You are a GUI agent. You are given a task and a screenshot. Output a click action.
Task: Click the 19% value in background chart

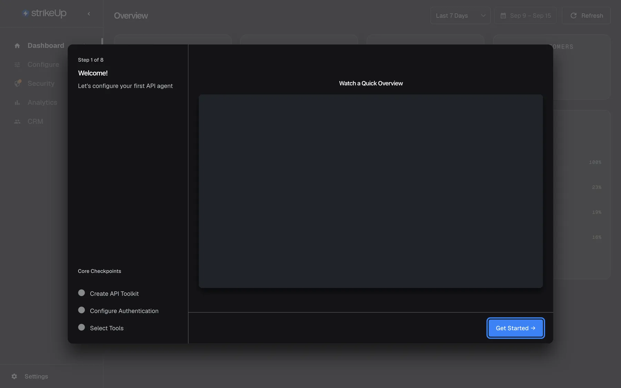(x=597, y=212)
